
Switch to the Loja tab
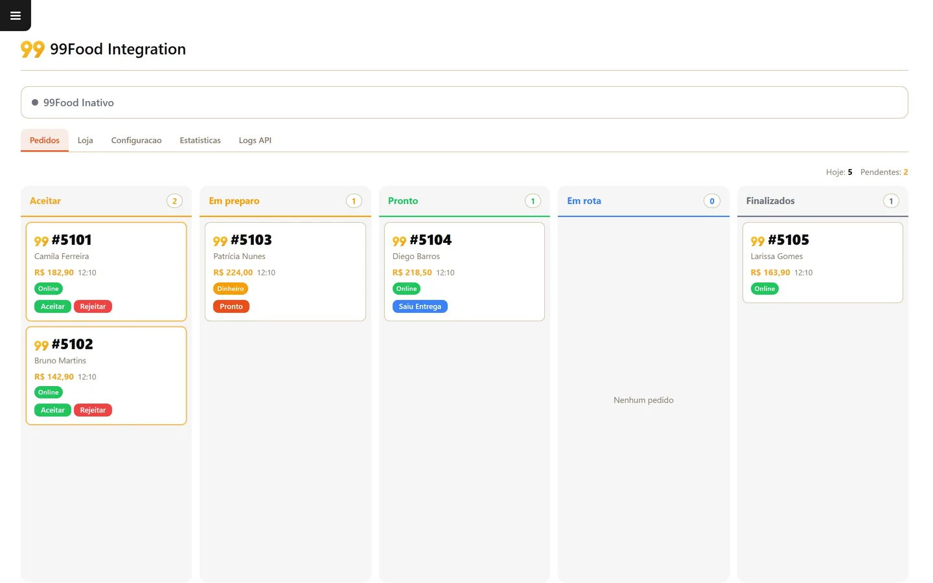pyautogui.click(x=86, y=140)
